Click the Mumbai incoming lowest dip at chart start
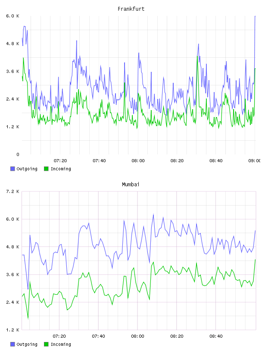Image resolution: width=262 pixels, height=351 pixels. coord(28,318)
